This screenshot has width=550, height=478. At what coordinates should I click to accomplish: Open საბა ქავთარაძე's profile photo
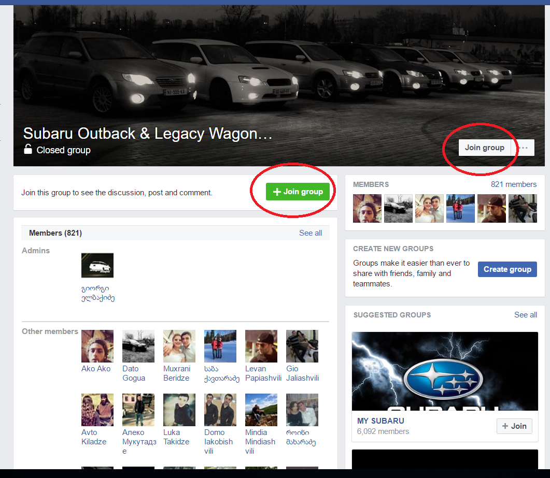(220, 346)
